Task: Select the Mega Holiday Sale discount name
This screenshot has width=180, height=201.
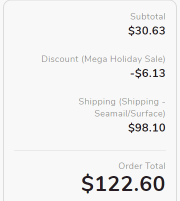Action: click(123, 59)
